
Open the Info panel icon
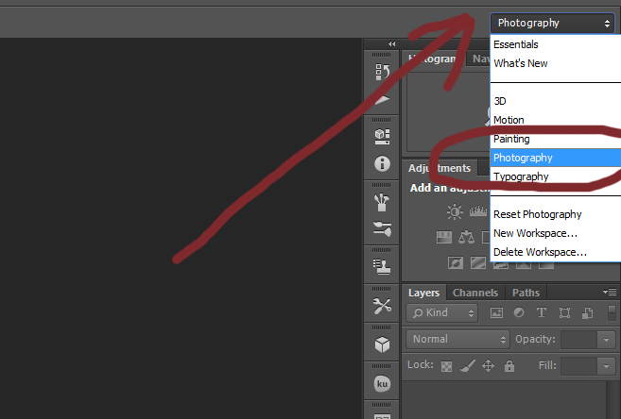tap(382, 163)
